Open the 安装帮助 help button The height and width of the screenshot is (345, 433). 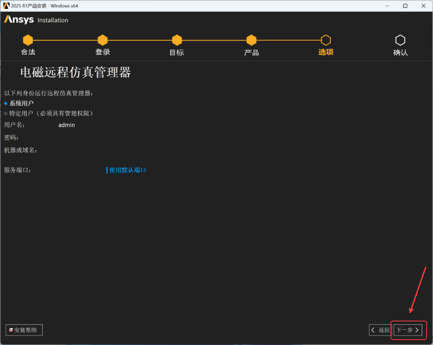tap(24, 330)
